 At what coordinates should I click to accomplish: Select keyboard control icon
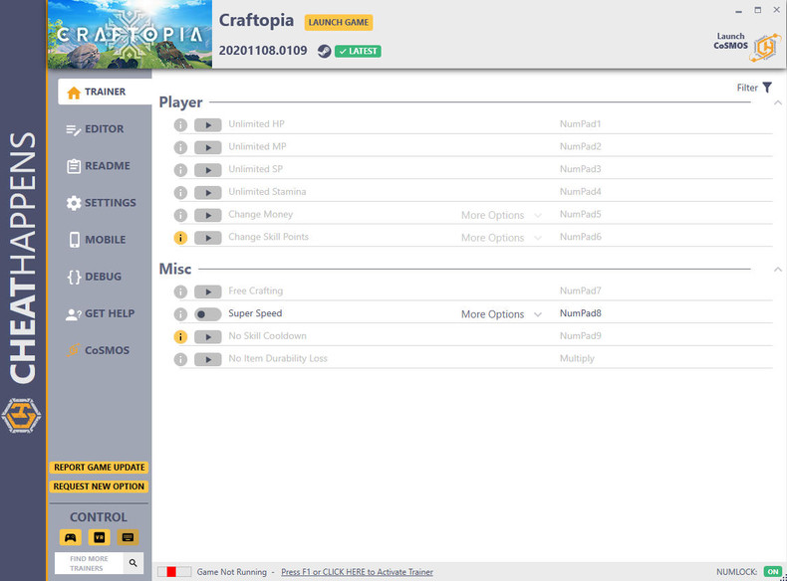[128, 537]
